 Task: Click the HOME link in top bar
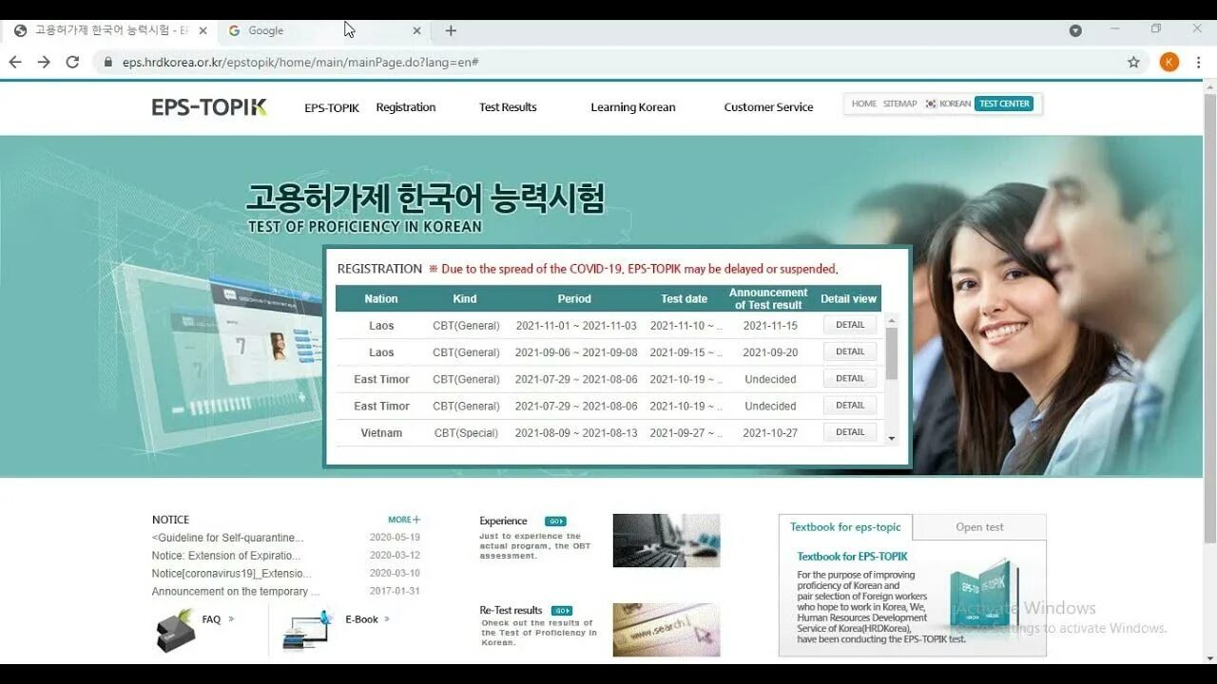864,104
